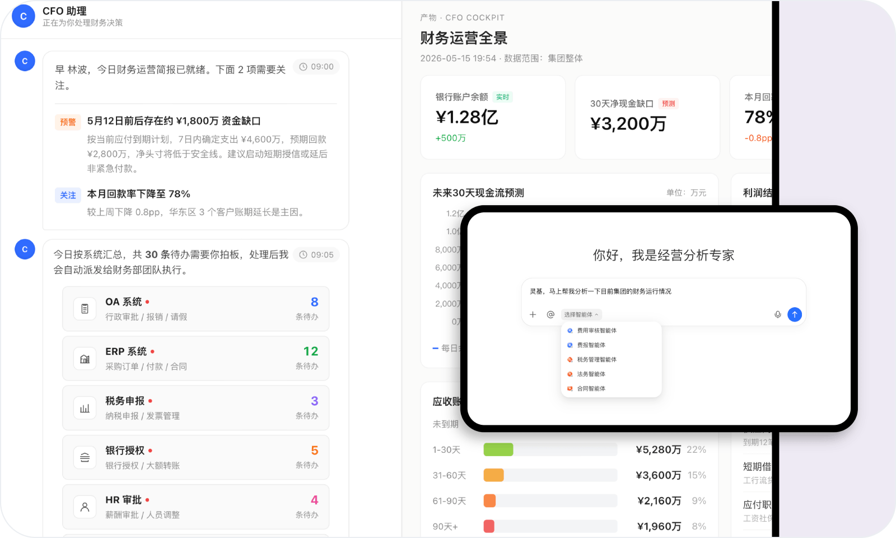
Task: Open the ERP 系统 pending tasks card
Action: 196,359
